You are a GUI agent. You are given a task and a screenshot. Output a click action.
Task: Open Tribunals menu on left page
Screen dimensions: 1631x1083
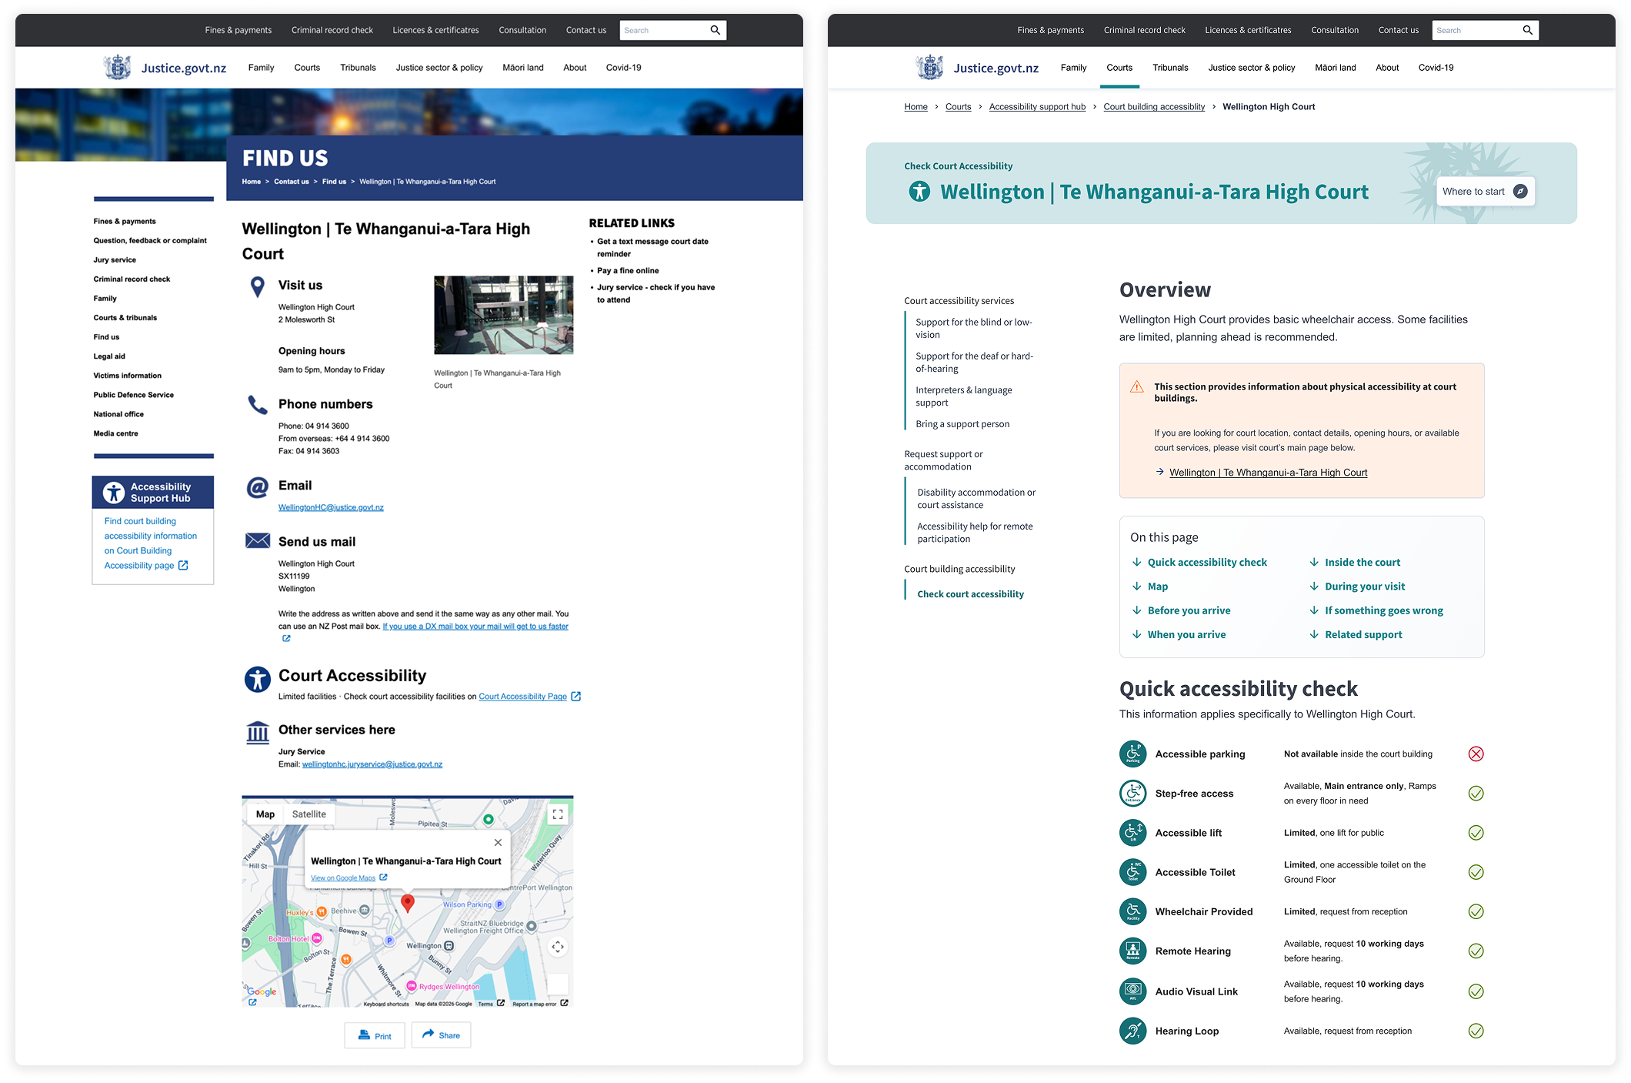point(358,68)
